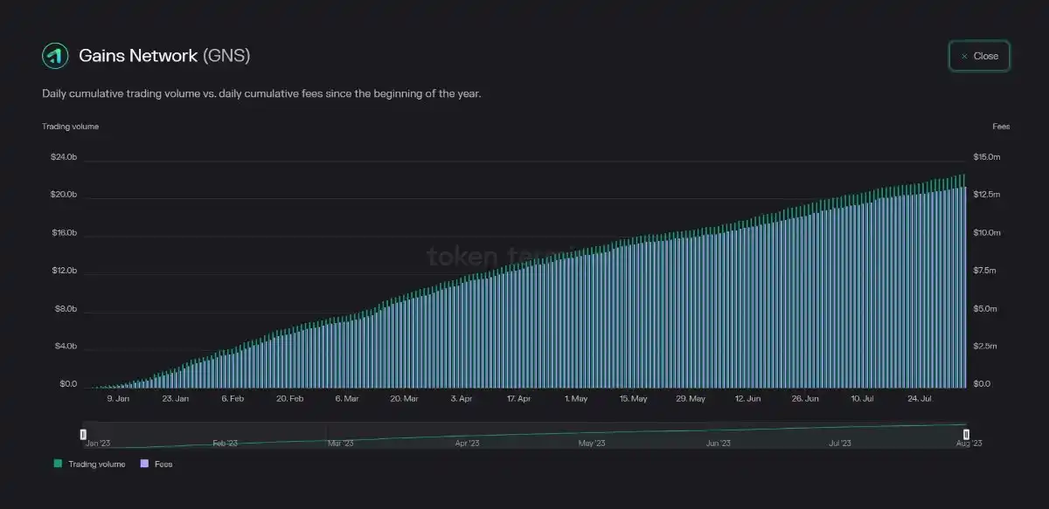Click the right range slider handle

(x=966, y=434)
